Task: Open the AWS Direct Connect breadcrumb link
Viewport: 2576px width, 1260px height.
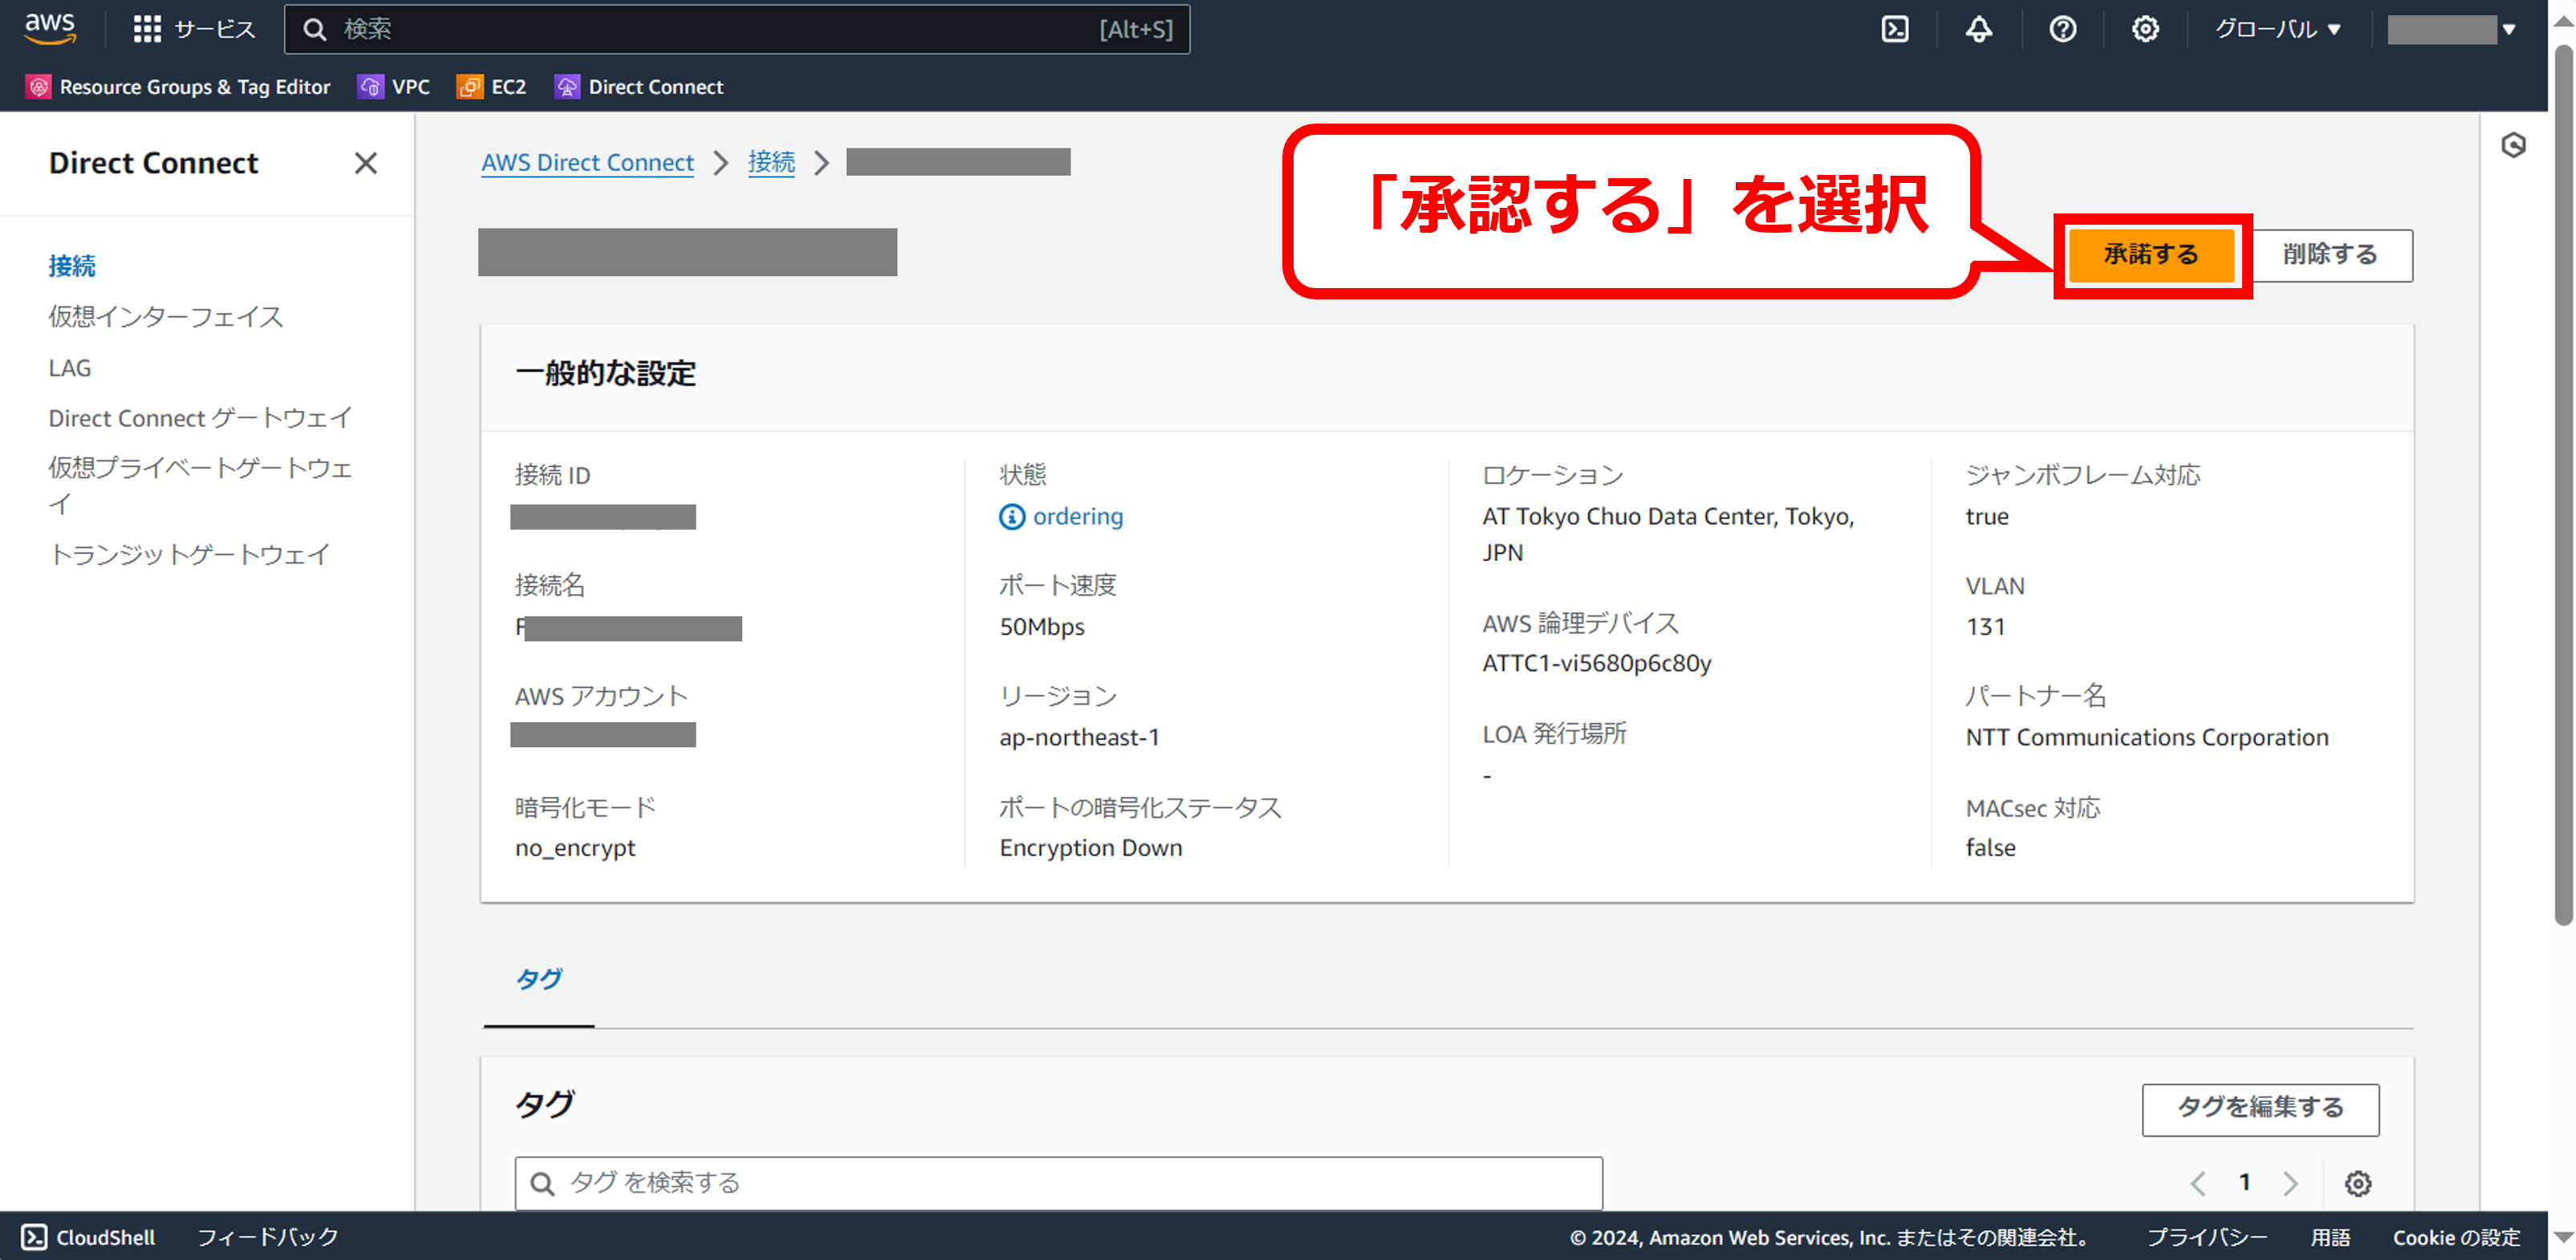Action: 587,162
